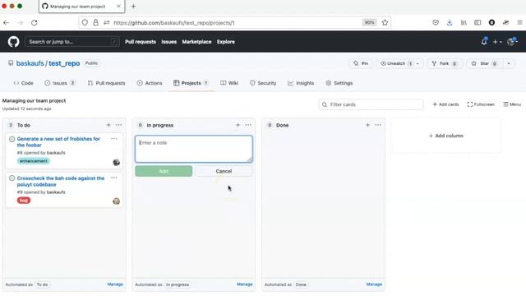Manage automation for In progress column

click(245, 284)
